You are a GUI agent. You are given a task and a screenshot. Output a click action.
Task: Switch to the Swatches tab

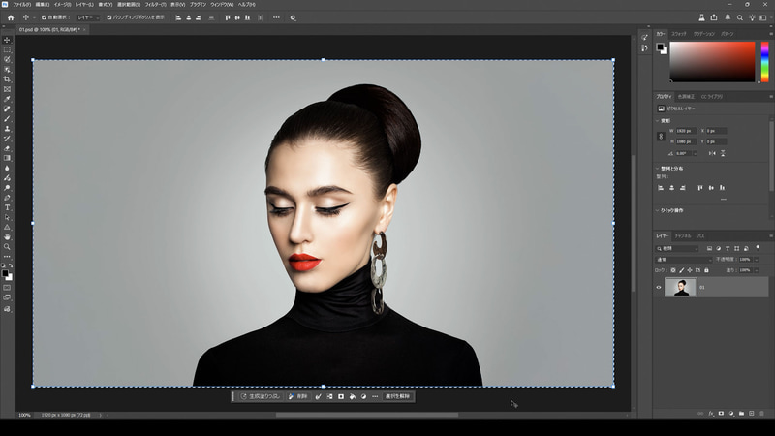point(679,34)
